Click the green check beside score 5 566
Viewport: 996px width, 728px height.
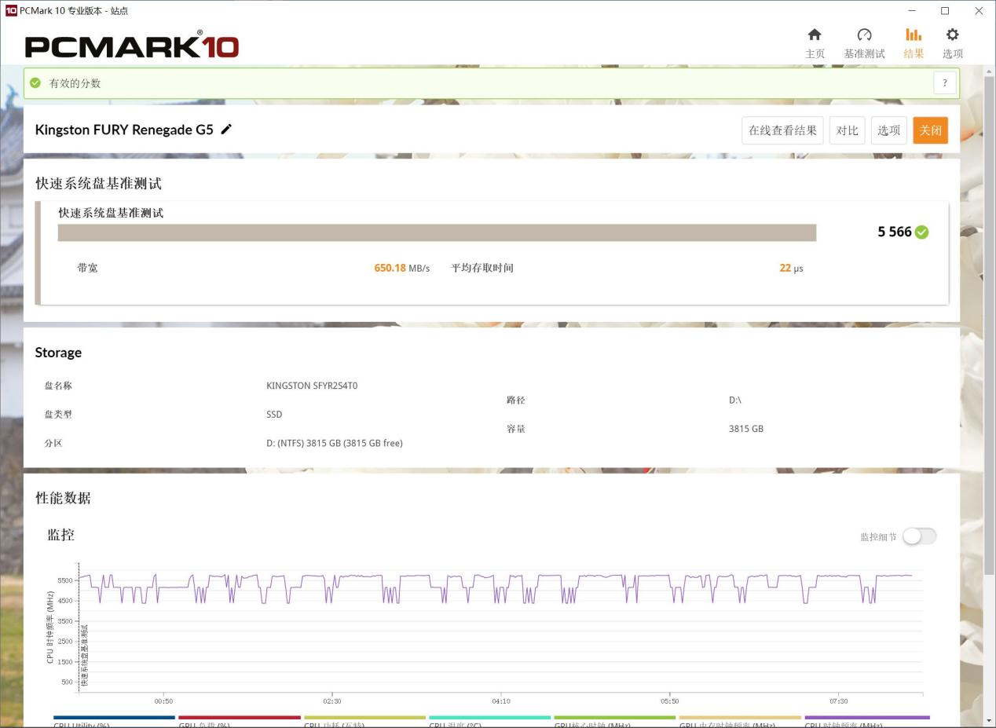point(921,232)
